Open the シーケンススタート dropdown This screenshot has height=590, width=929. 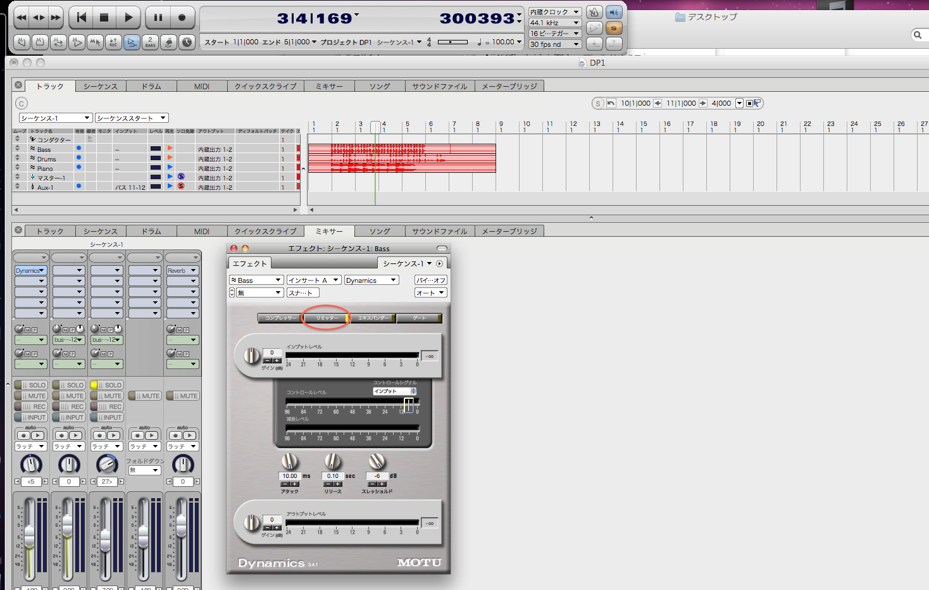coord(132,118)
